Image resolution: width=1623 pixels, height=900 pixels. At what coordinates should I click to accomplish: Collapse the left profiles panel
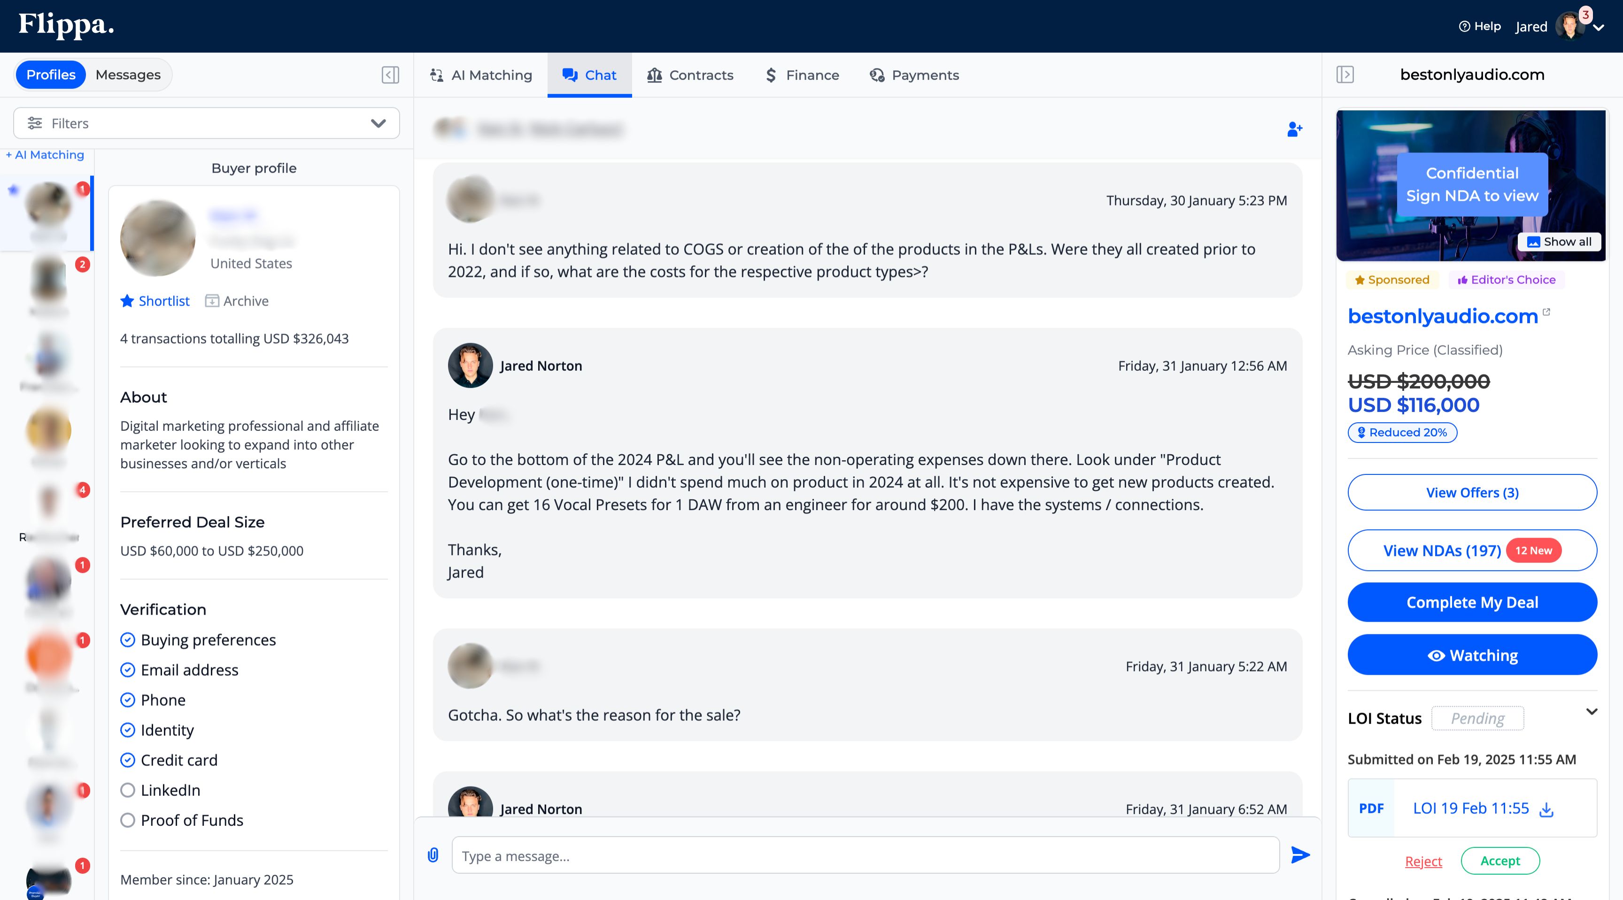(x=390, y=75)
